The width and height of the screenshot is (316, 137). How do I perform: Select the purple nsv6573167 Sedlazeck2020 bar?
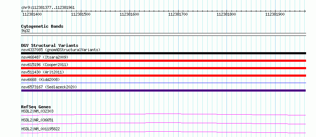pyautogui.click(x=163, y=91)
